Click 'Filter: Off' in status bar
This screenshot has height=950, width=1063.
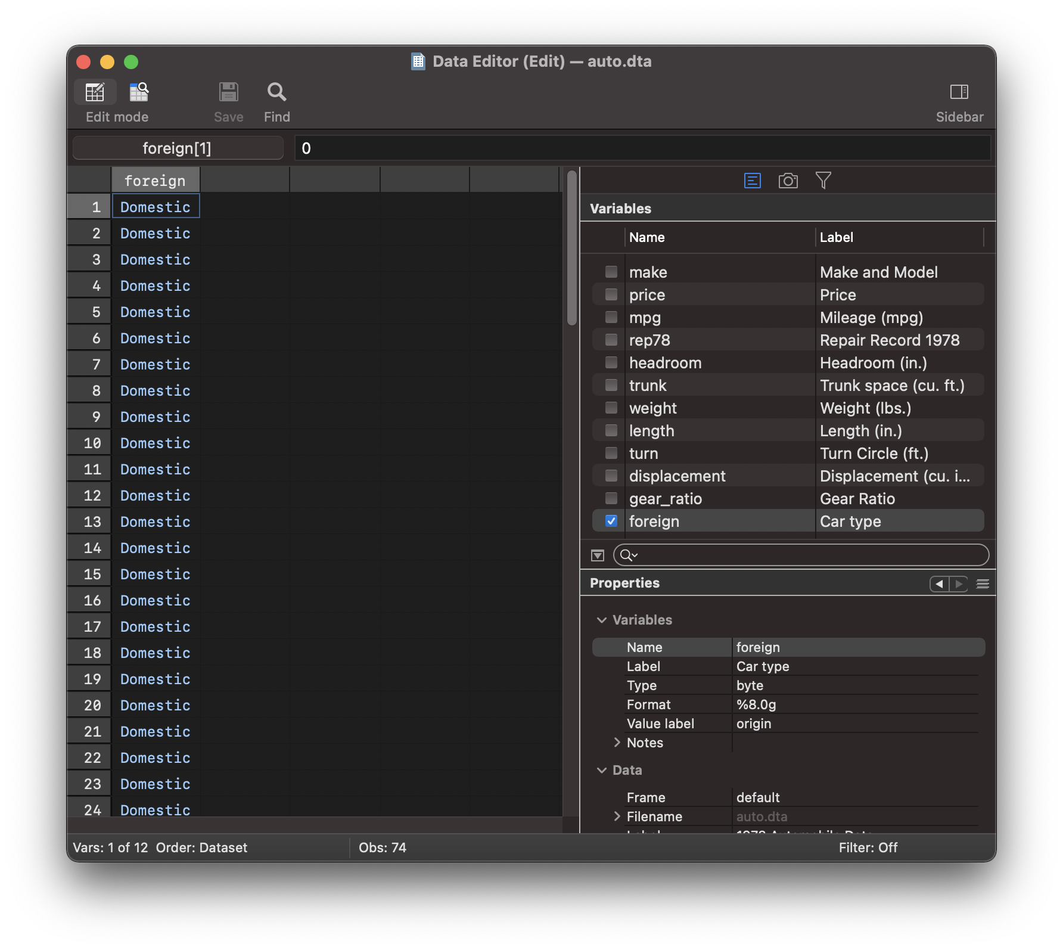(868, 847)
